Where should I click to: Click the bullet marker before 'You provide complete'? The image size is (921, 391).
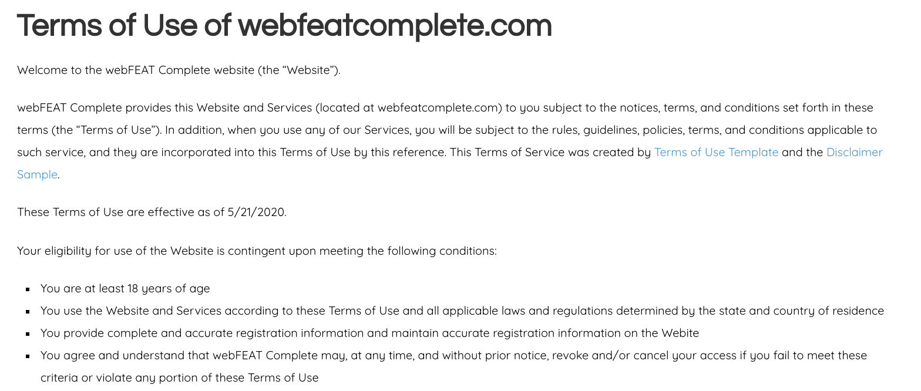pyautogui.click(x=28, y=333)
